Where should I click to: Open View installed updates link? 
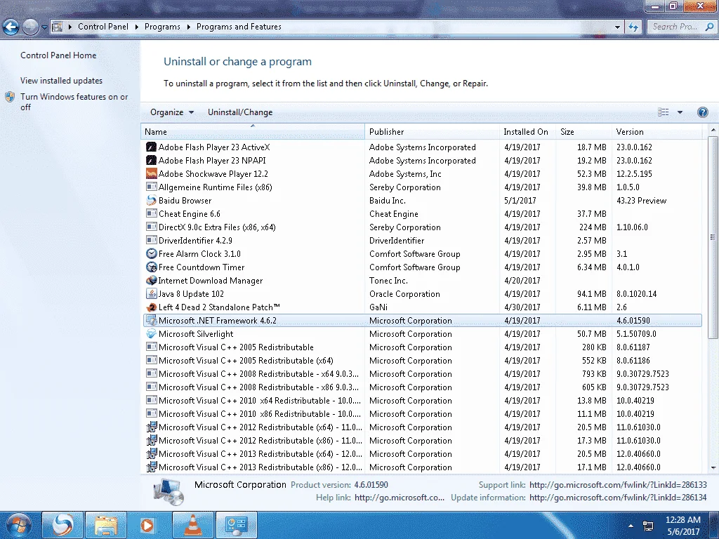[x=62, y=81]
